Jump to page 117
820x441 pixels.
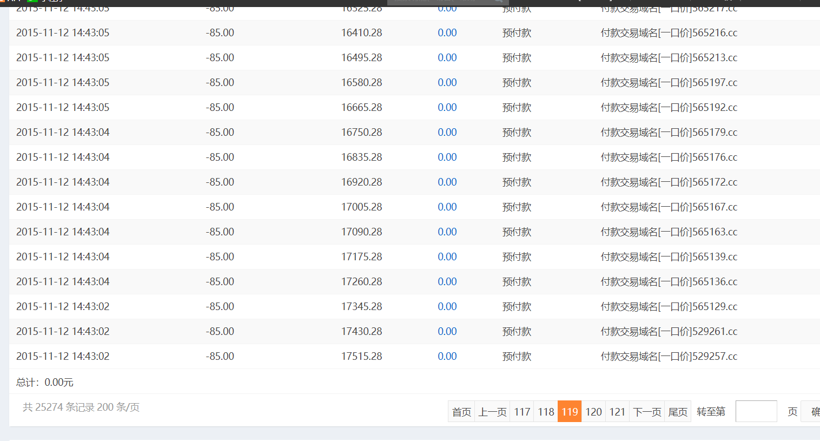[522, 412]
